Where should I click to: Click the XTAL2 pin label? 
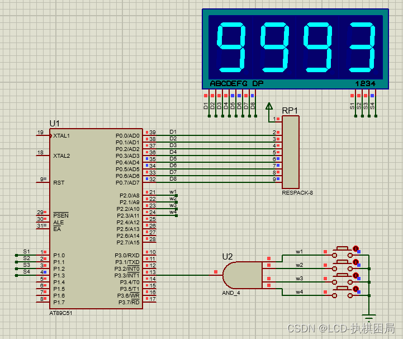coord(61,156)
